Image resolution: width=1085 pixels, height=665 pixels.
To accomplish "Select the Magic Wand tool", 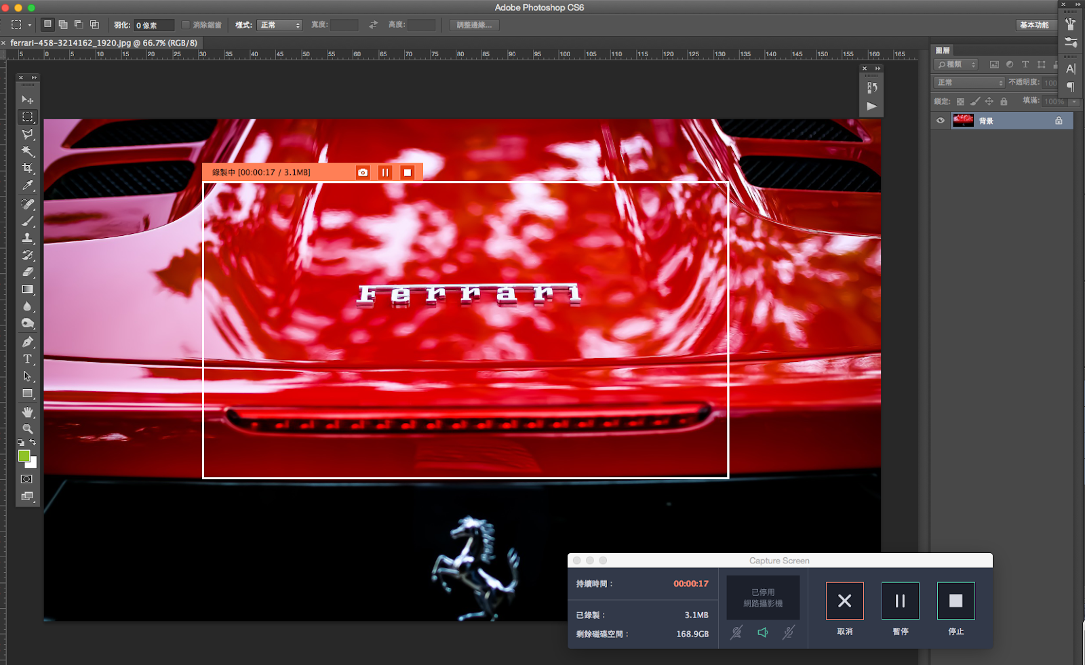I will (x=27, y=151).
